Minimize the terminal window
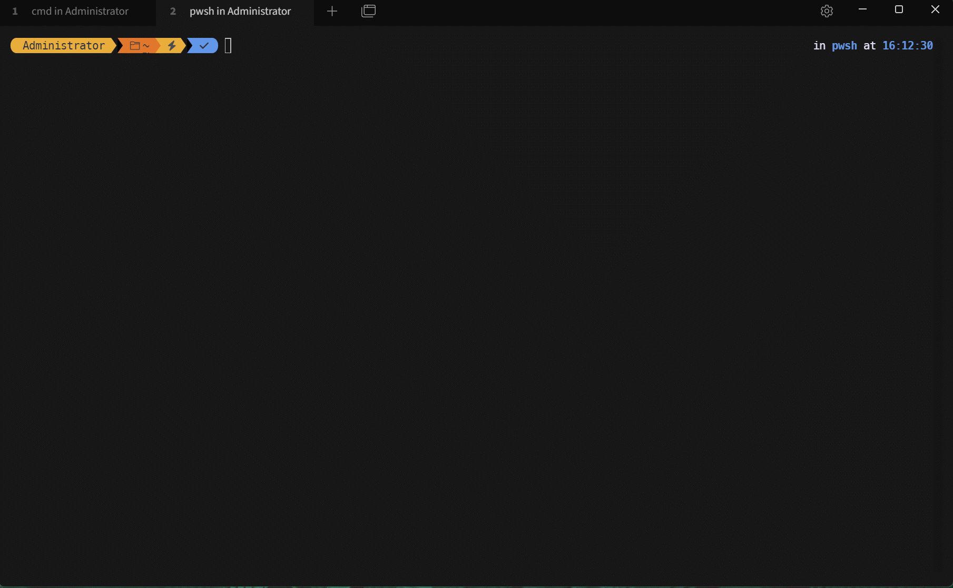 [862, 9]
